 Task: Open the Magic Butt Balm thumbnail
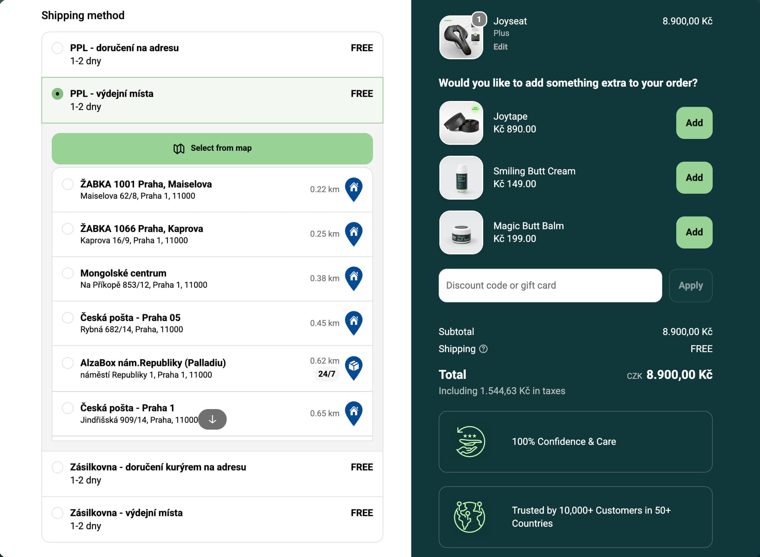click(x=461, y=232)
